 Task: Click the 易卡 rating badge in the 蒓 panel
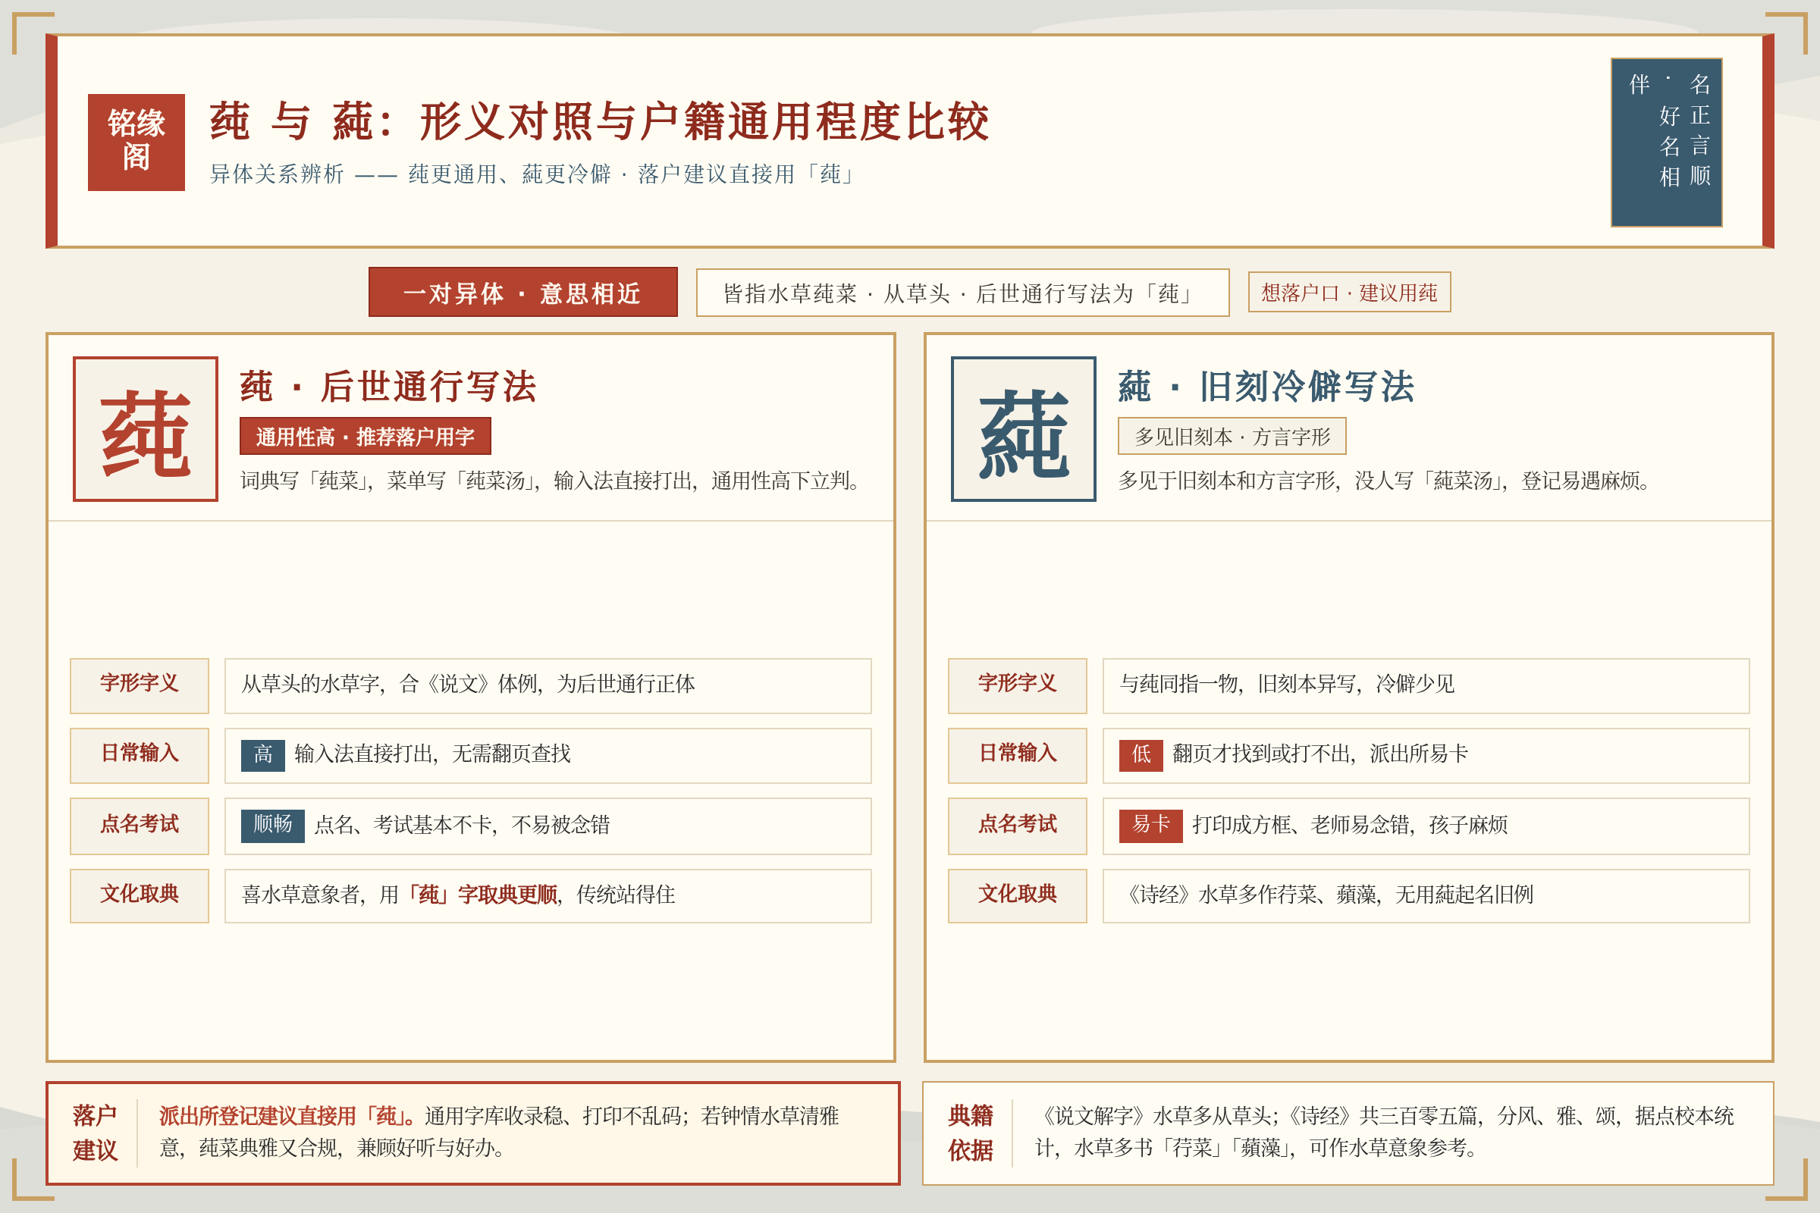coord(1150,826)
